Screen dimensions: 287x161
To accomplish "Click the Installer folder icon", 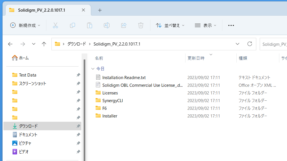I will [x=98, y=115].
